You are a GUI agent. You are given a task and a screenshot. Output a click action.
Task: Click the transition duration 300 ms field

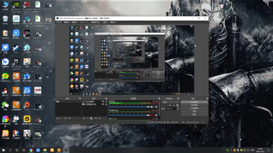171,108
